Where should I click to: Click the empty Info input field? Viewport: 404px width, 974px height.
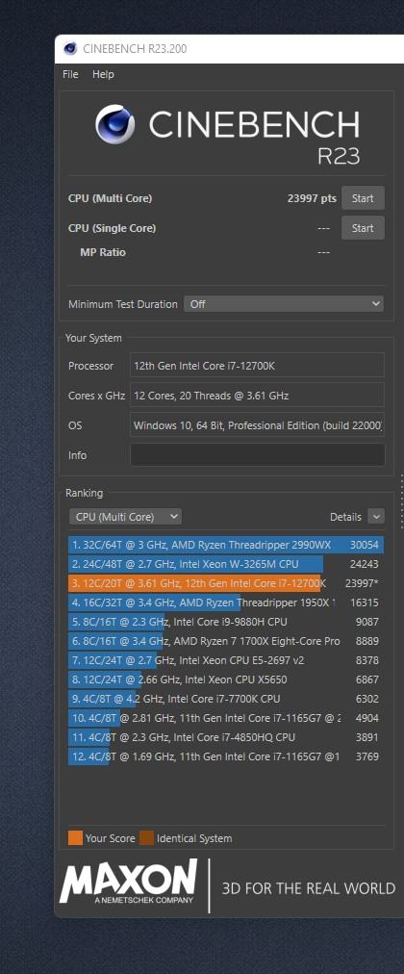click(x=257, y=454)
